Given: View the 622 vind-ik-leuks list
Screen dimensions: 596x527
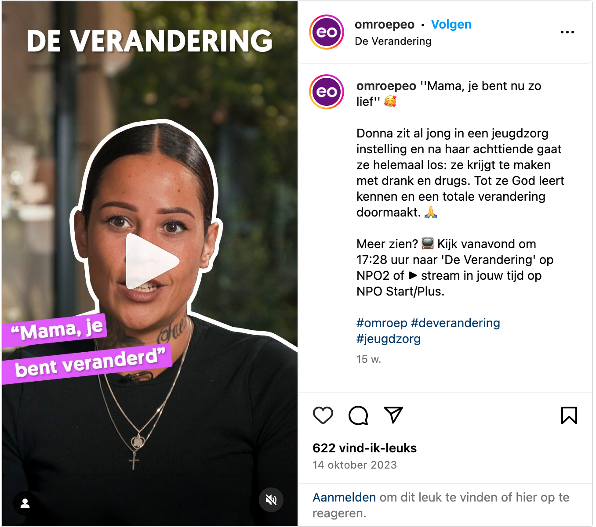Looking at the screenshot, I should point(364,448).
